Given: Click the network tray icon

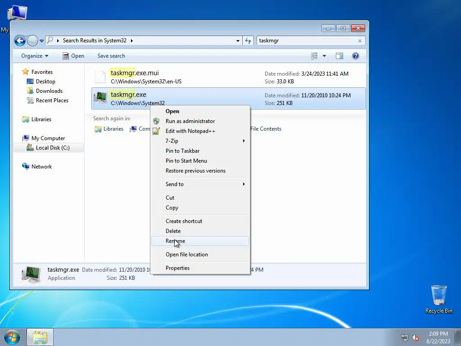Looking at the screenshot, I should pyautogui.click(x=404, y=338).
